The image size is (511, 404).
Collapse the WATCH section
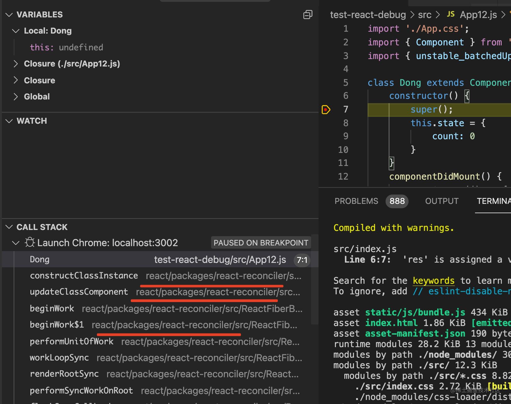[x=9, y=121]
